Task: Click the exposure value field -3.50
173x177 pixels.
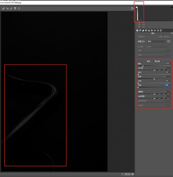Action: [167, 64]
